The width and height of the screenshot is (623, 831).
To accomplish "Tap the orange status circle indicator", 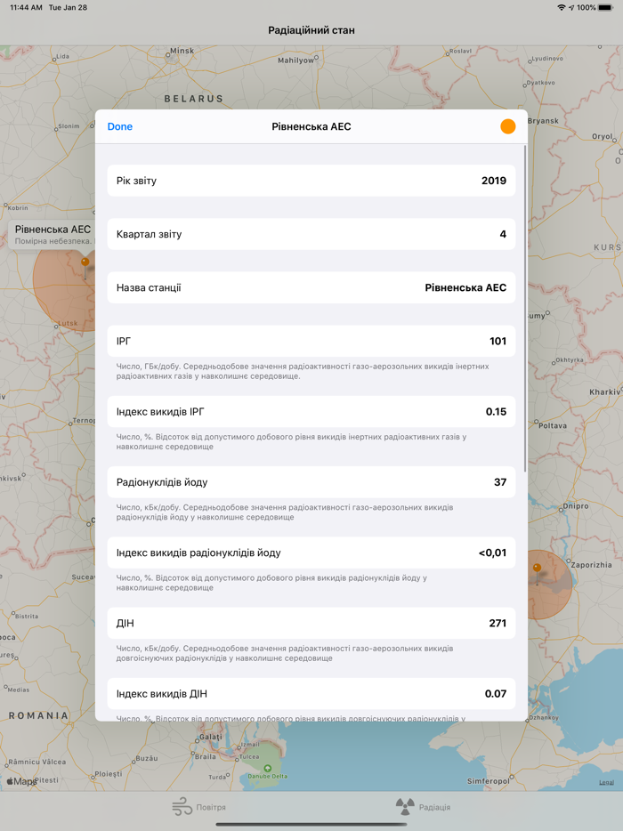I will [x=507, y=126].
